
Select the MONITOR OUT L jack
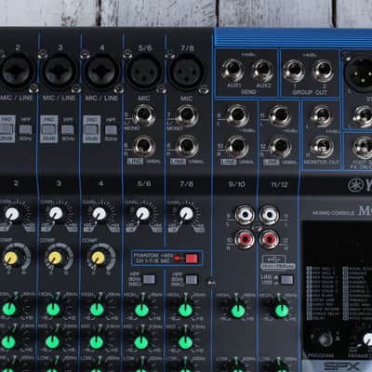pos(322,115)
